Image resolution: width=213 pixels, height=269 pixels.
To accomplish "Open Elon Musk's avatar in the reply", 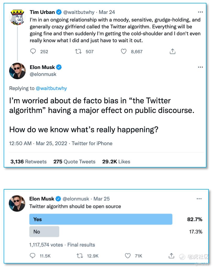I will click(x=17, y=71).
